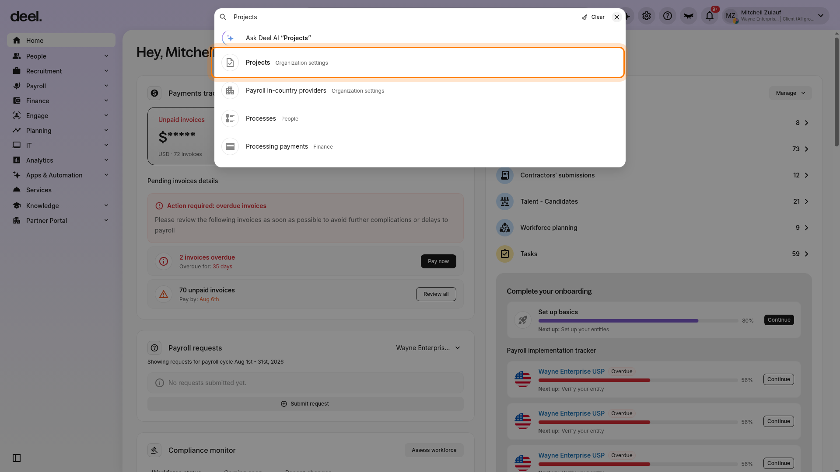Click the Payroll in-country providers building icon

click(x=230, y=90)
